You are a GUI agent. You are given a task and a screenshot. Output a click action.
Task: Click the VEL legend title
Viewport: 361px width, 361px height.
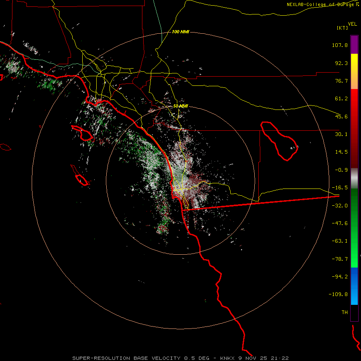click(352, 24)
